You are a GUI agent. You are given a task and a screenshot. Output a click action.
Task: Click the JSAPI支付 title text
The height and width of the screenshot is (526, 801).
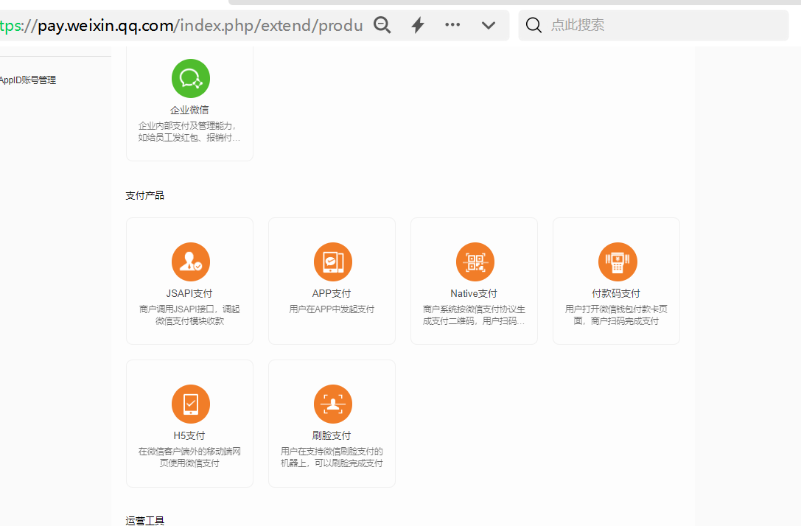coord(189,293)
